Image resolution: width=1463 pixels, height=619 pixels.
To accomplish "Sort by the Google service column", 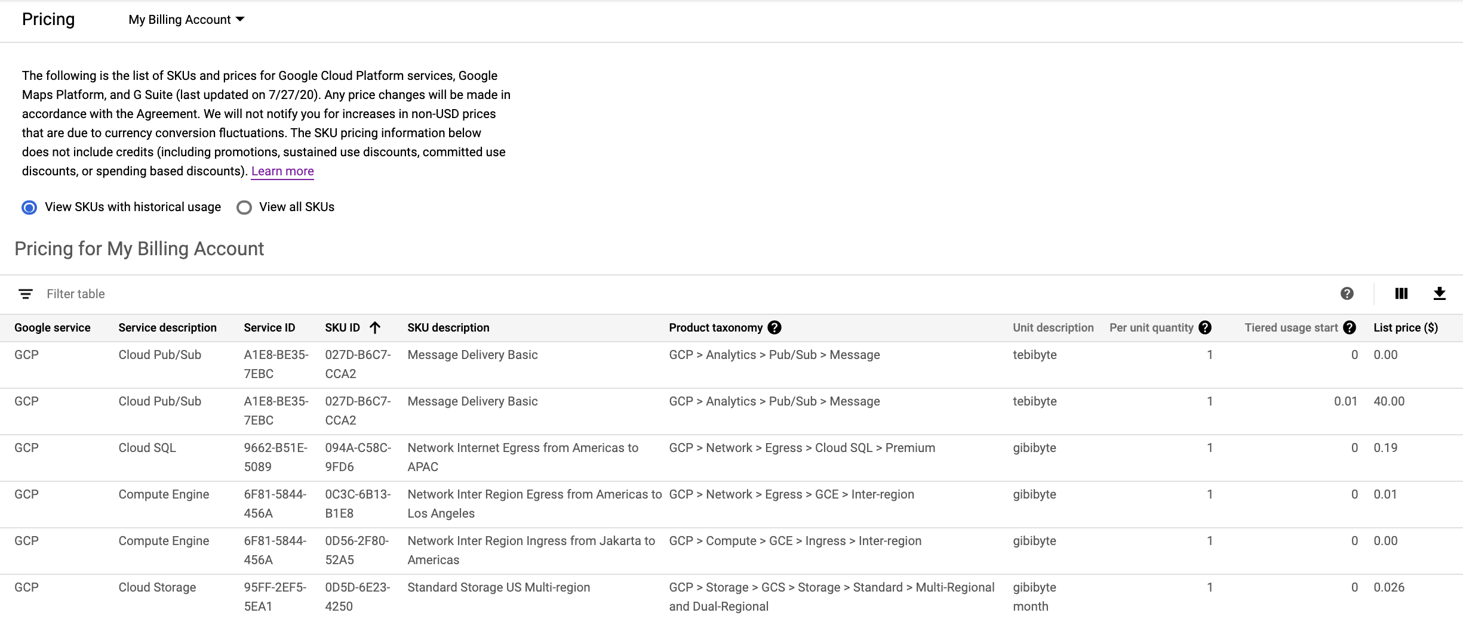I will coord(53,327).
